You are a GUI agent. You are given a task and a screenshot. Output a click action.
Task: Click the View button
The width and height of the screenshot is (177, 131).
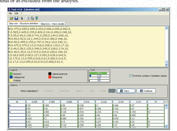126,91
